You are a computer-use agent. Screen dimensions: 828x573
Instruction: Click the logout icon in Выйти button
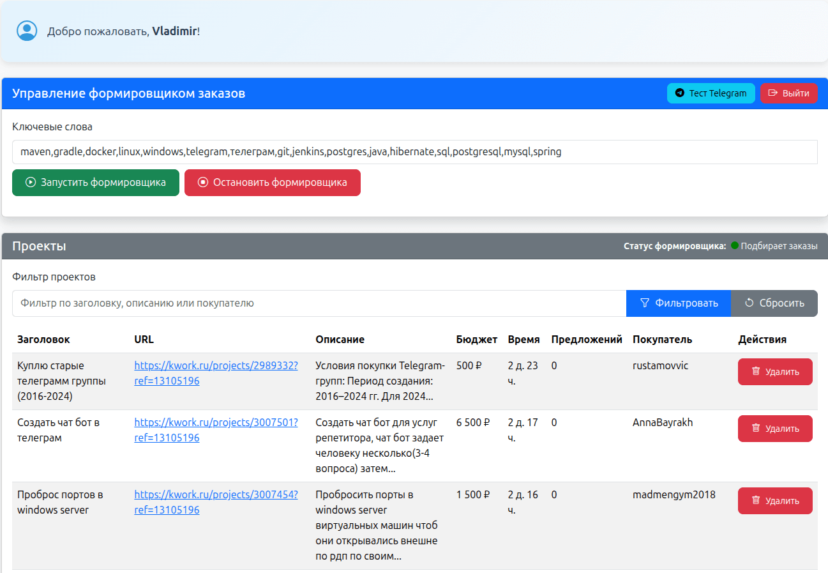coord(772,93)
